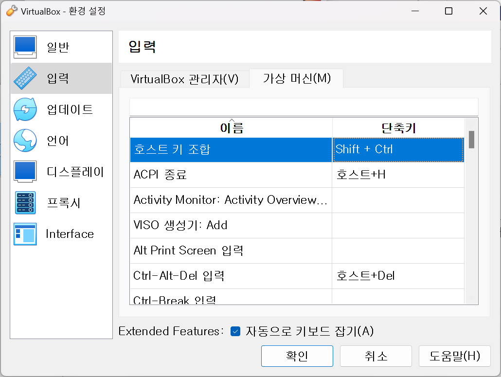The width and height of the screenshot is (501, 377).
Task: Open the 디스플레이 screen icon
Action: [25, 172]
